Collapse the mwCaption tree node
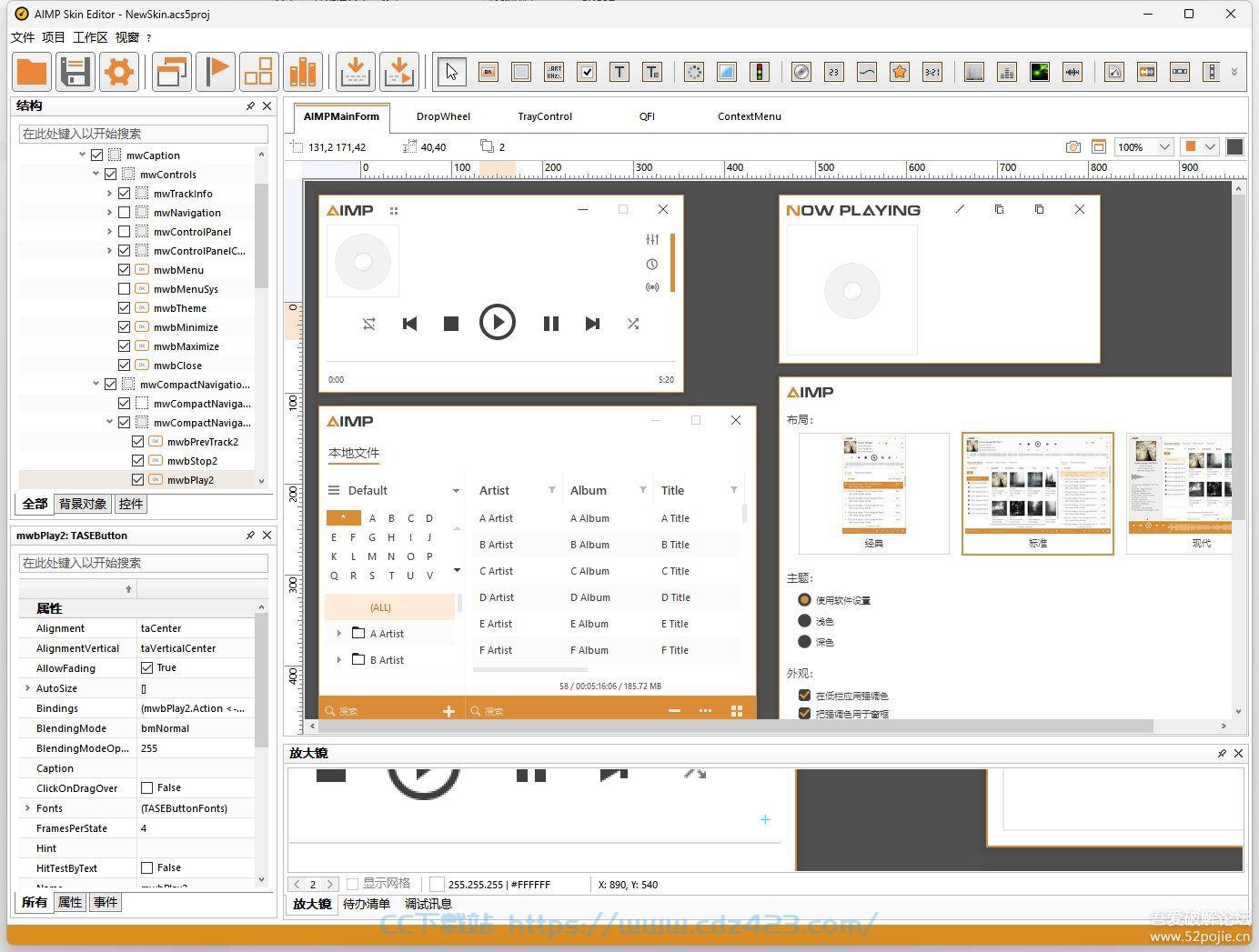Screen dimensions: 1259x952 pyautogui.click(x=83, y=155)
